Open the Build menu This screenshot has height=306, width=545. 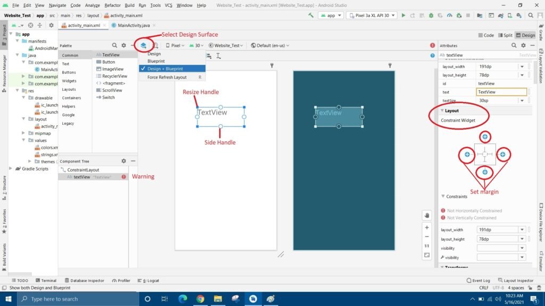tap(129, 5)
